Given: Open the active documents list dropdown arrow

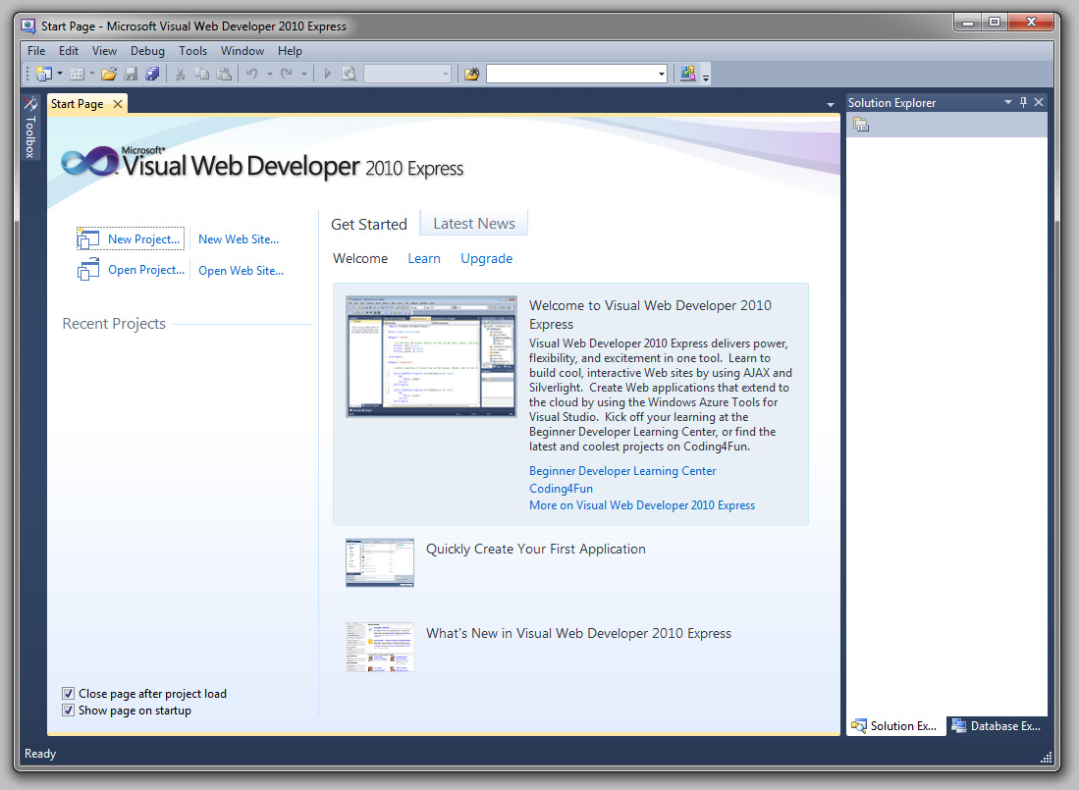Looking at the screenshot, I should click(x=831, y=104).
